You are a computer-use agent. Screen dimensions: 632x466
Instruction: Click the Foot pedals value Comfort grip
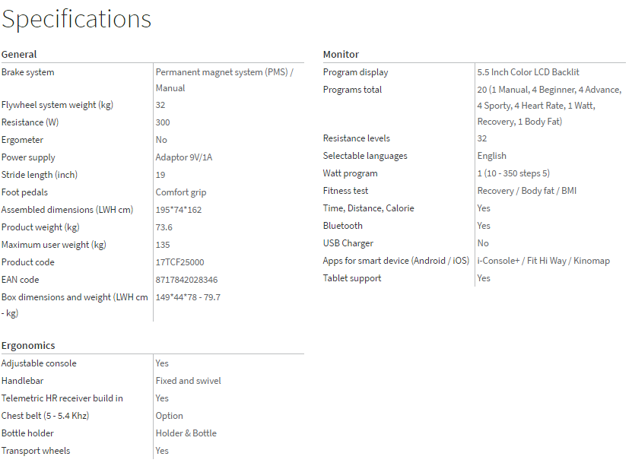pyautogui.click(x=181, y=192)
